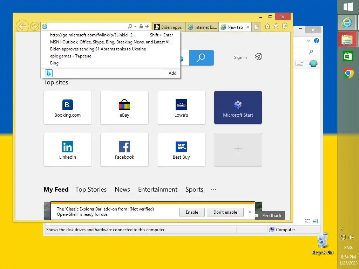The image size is (359, 269).
Task: Click Add search provider button
Action: tap(172, 73)
